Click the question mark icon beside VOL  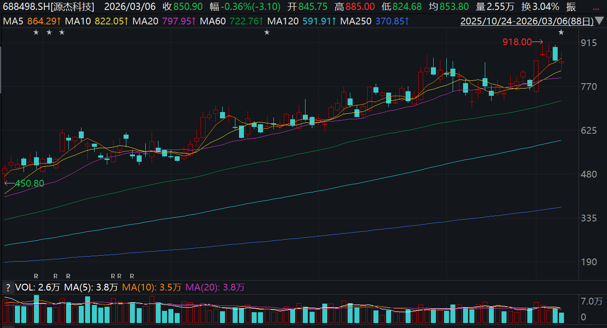coord(7,287)
